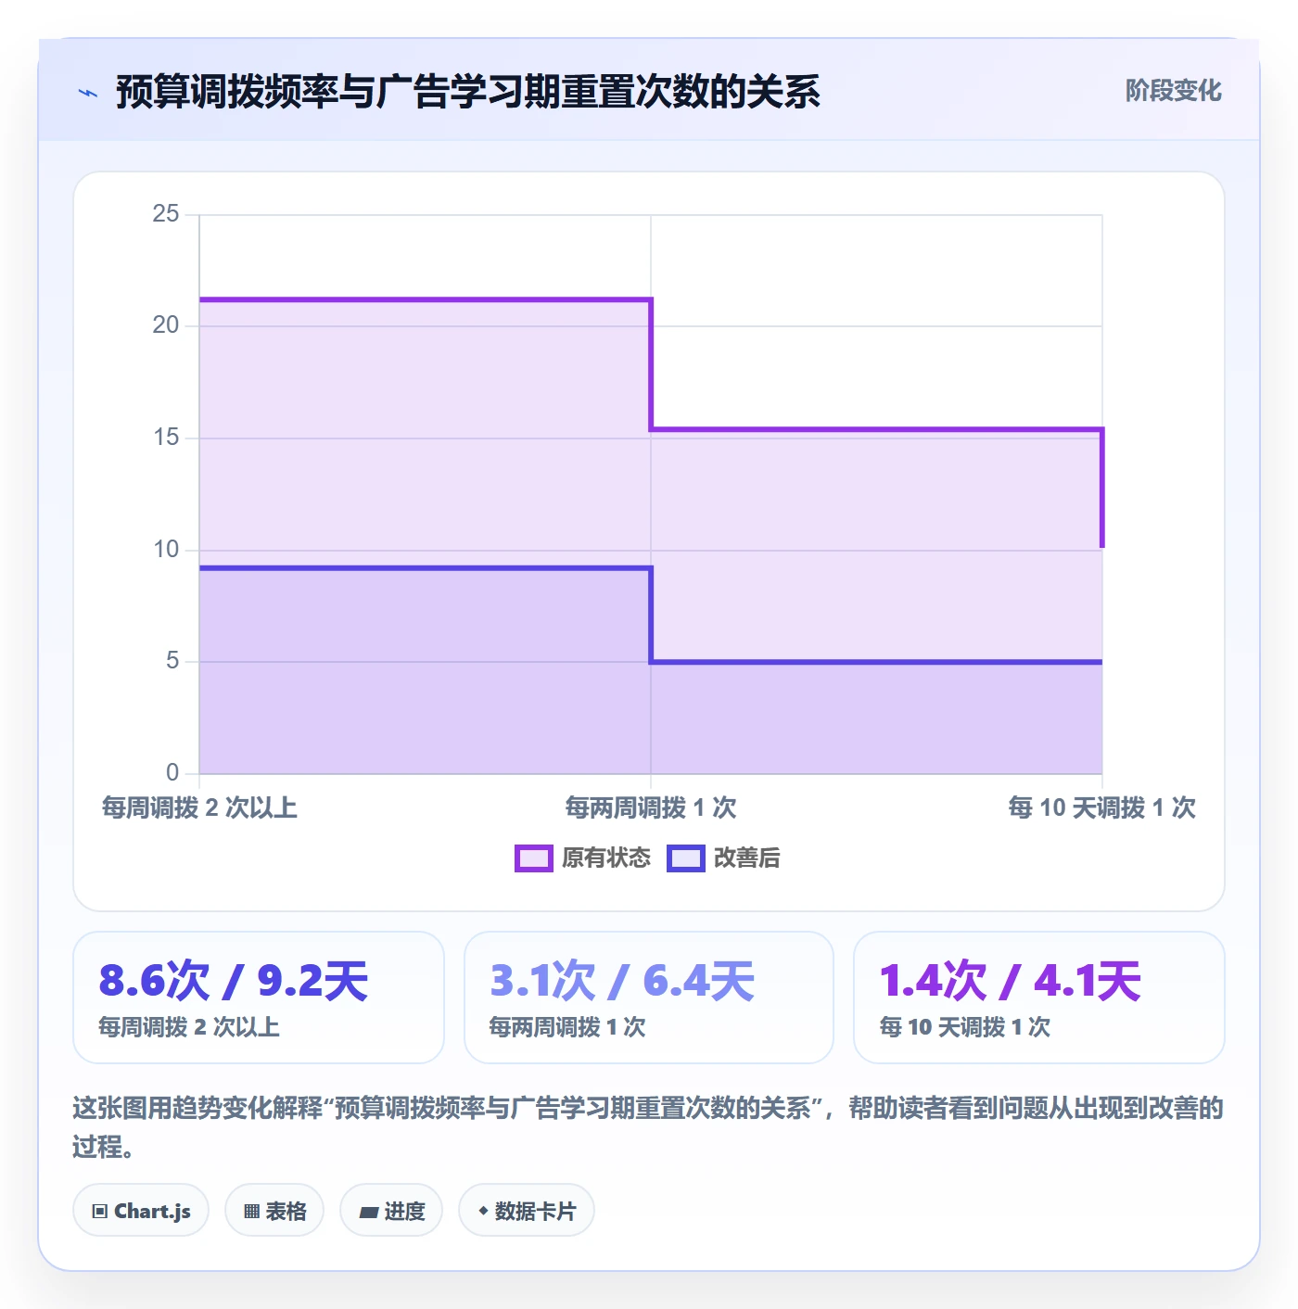The image size is (1298, 1309).
Task: Open the 8.6次 / 9.2天 data card
Action: [259, 998]
